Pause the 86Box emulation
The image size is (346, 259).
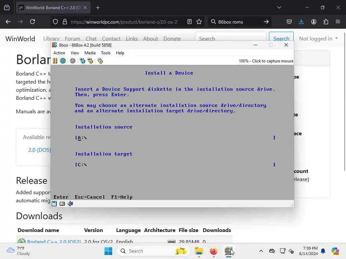(x=55, y=61)
